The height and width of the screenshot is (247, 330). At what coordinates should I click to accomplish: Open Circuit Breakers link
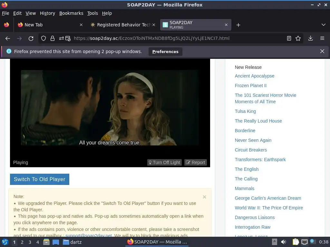pos(251,150)
